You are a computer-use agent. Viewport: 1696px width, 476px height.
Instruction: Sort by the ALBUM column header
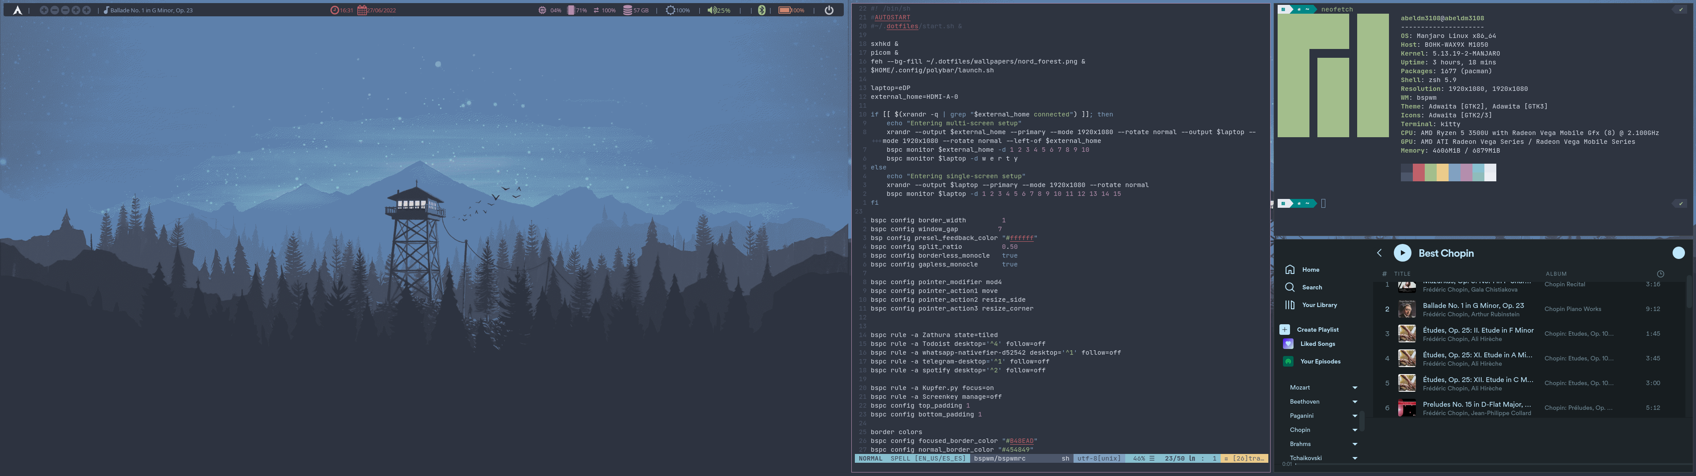point(1556,274)
